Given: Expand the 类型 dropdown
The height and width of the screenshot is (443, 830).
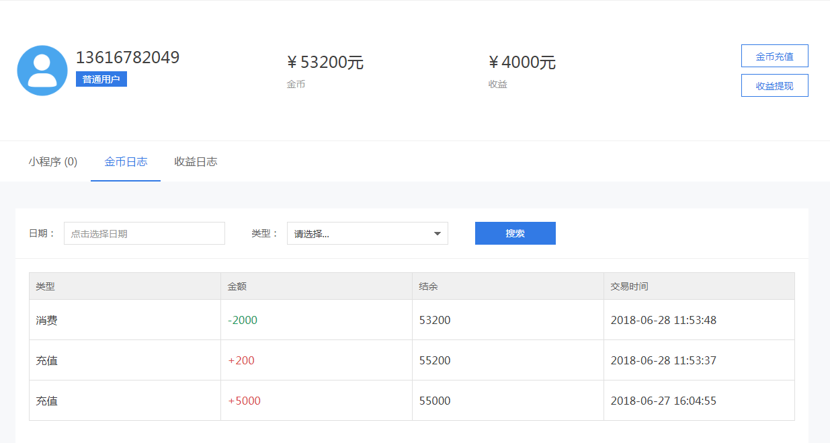Looking at the screenshot, I should pyautogui.click(x=367, y=233).
